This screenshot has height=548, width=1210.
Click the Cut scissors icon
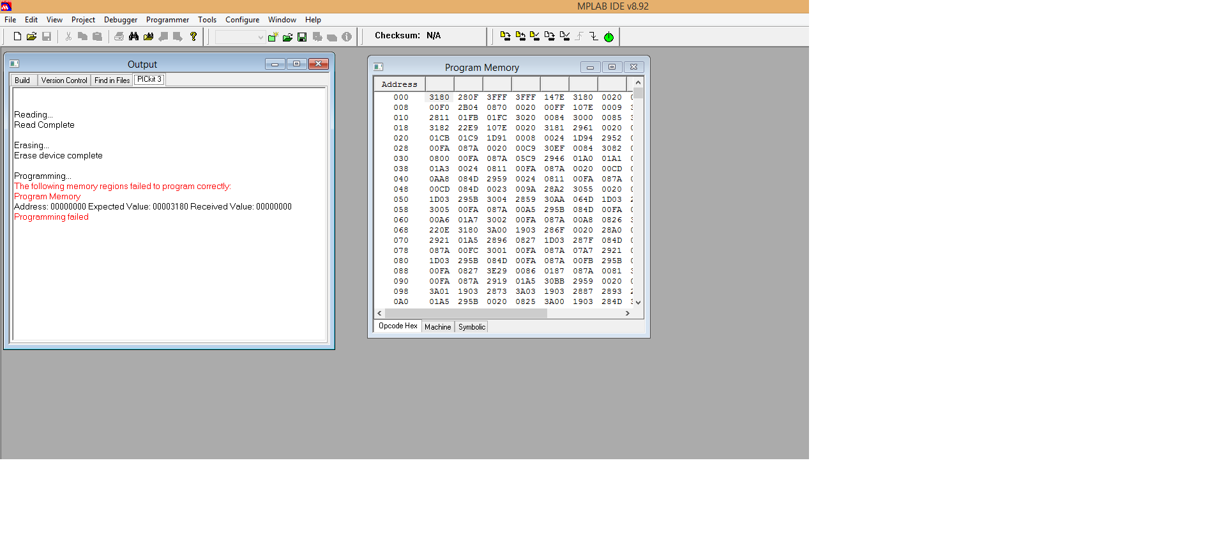click(x=68, y=36)
